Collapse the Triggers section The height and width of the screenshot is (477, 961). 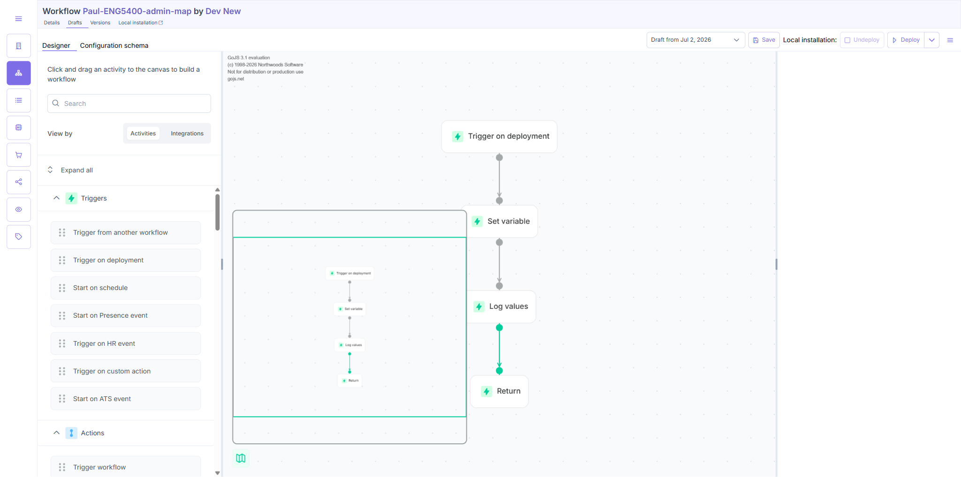point(56,198)
